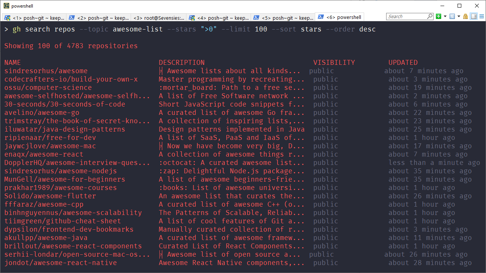Minimize the powershell window

[x=442, y=6]
